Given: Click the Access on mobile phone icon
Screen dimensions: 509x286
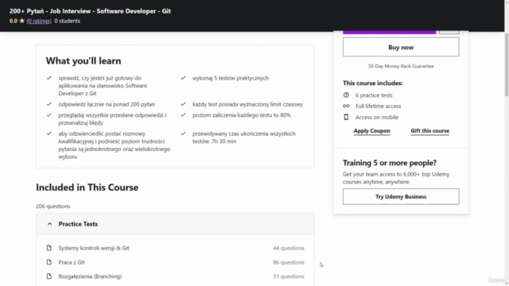Looking at the screenshot, I should click(x=346, y=117).
